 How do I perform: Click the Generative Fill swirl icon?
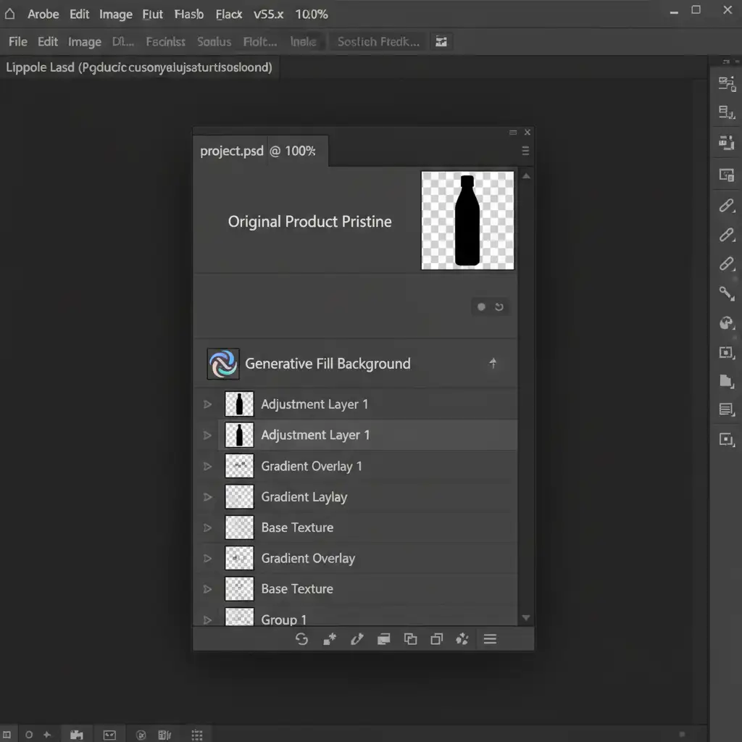[222, 364]
